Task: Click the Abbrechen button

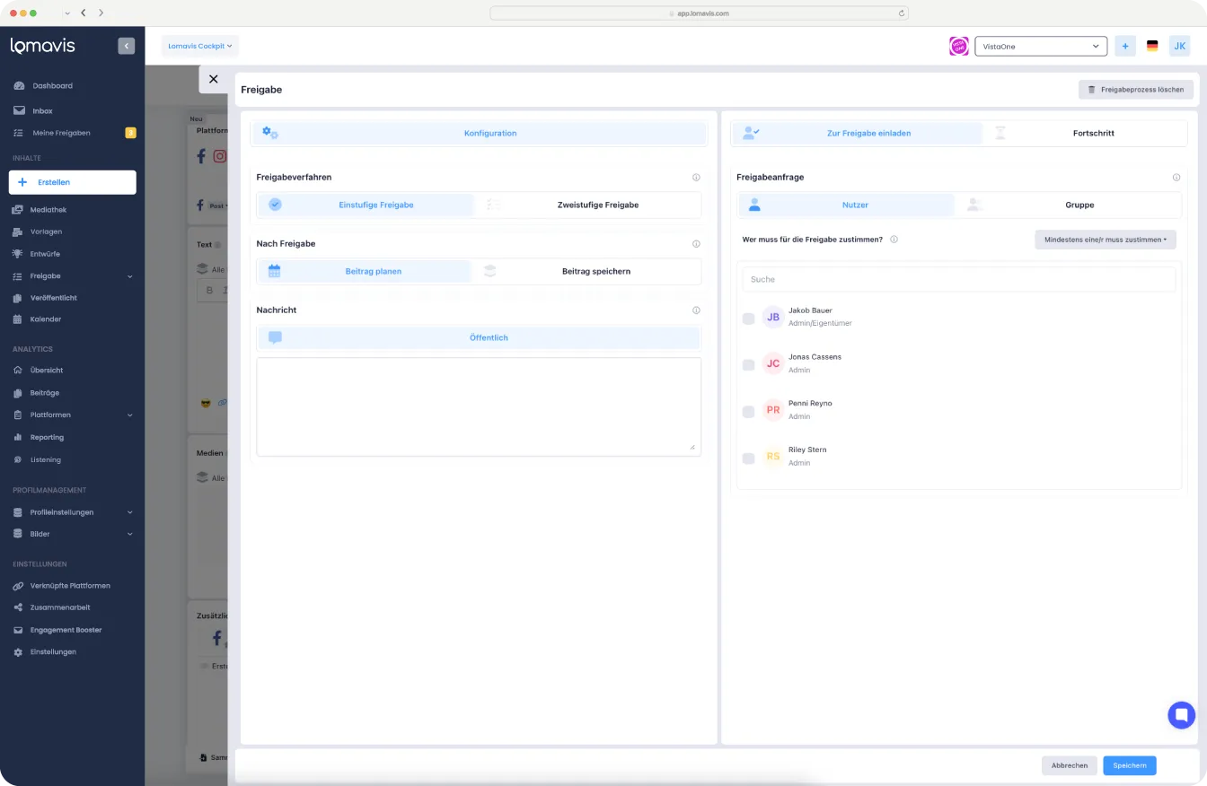Action: [x=1070, y=765]
